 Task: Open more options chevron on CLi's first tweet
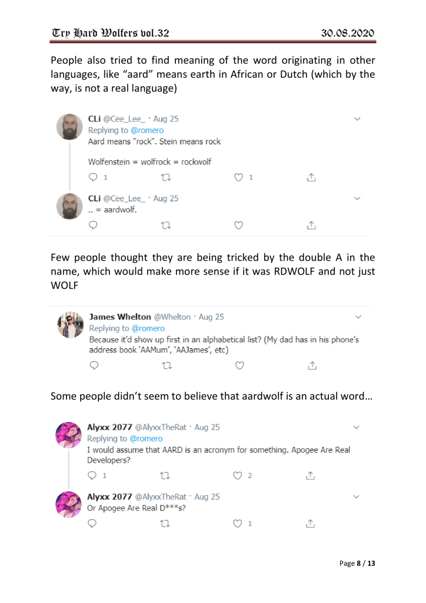(x=357, y=120)
